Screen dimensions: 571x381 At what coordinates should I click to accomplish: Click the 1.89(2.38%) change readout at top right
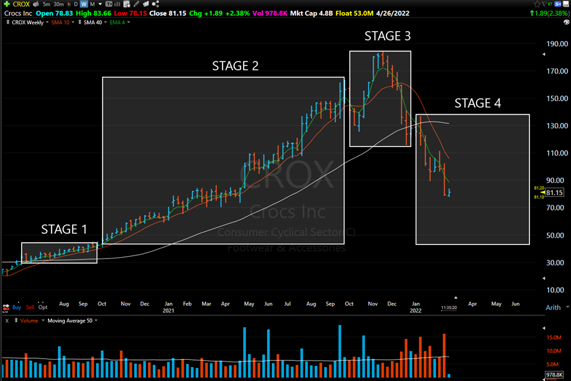click(x=549, y=13)
